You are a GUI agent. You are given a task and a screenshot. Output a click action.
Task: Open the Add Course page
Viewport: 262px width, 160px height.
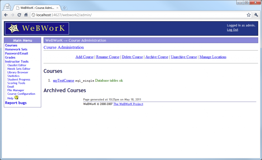click(84, 57)
